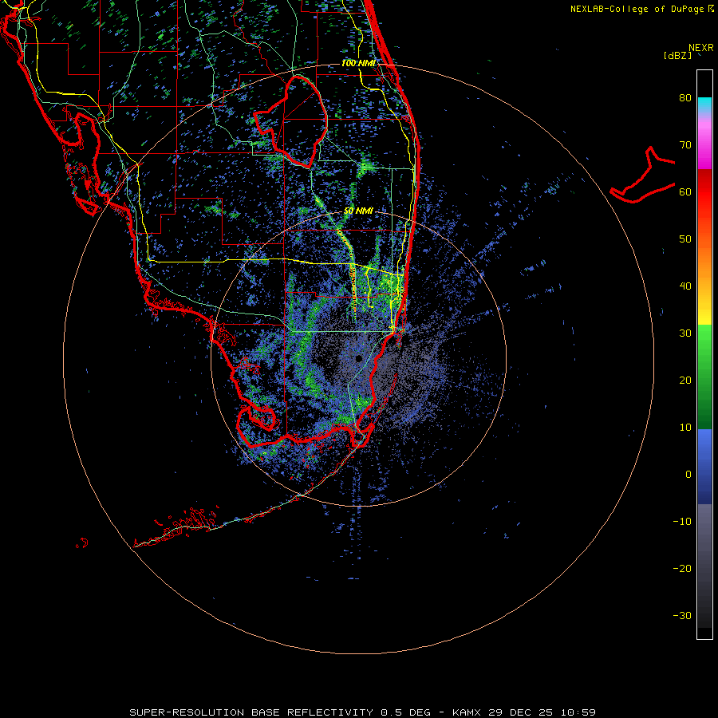Select the 20 dBZ scale value

[x=685, y=381]
